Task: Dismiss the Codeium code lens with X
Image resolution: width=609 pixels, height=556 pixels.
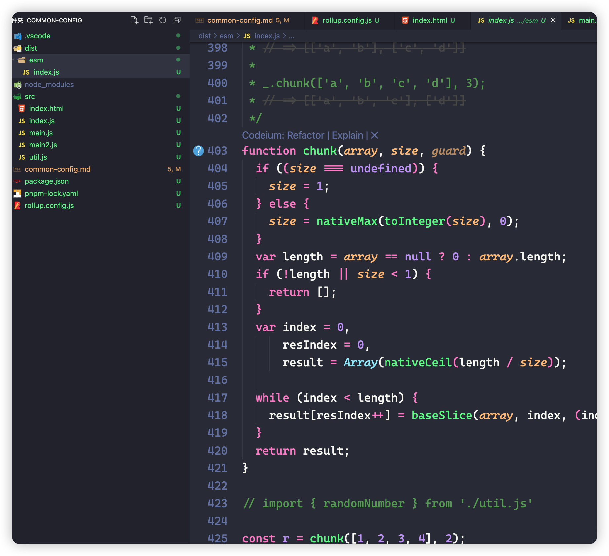Action: coord(374,135)
